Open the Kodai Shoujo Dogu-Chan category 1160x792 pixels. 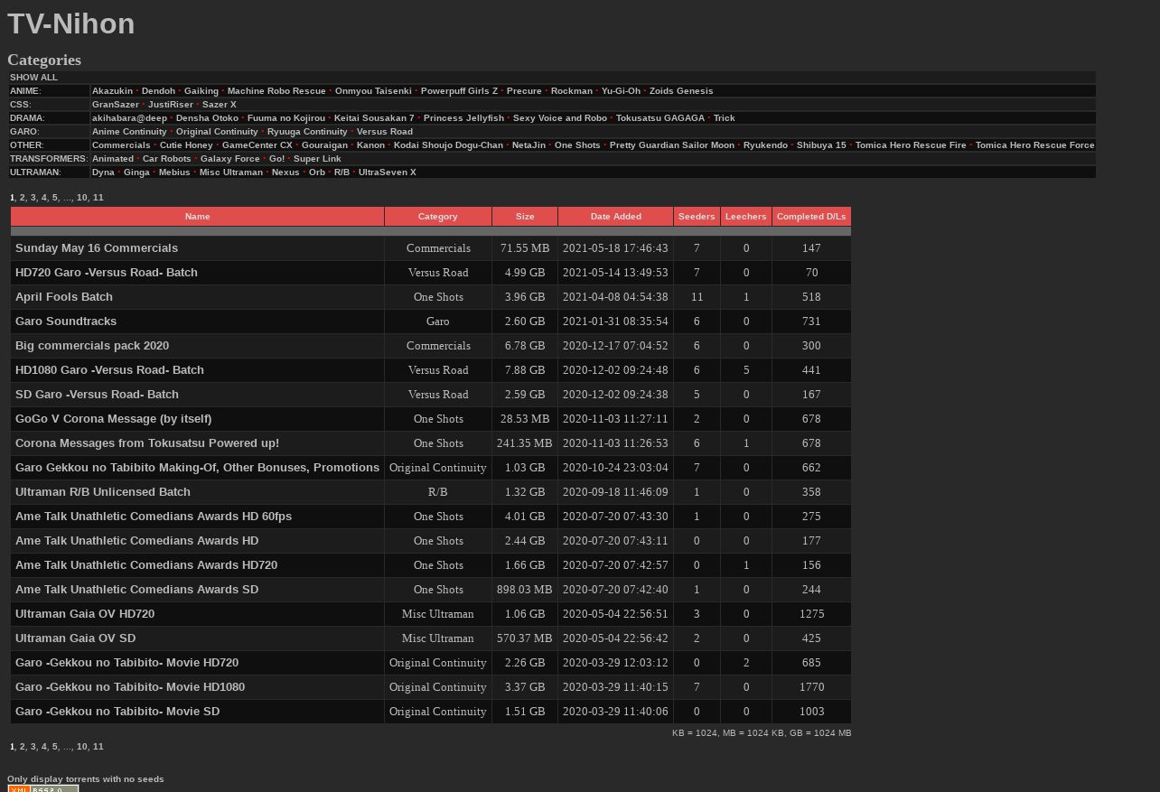click(448, 145)
